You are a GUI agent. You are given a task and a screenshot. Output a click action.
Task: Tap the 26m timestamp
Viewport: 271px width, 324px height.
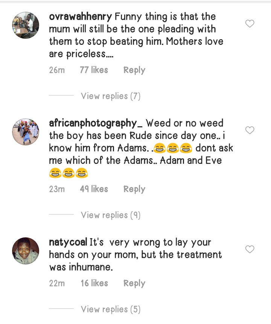57,70
